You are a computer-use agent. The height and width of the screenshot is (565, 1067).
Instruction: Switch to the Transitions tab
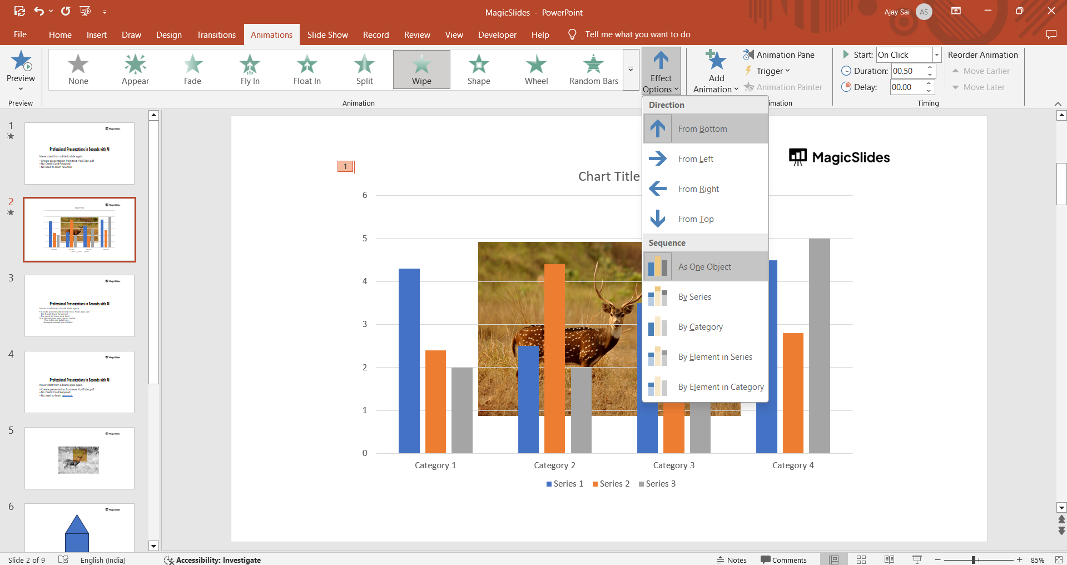point(216,34)
